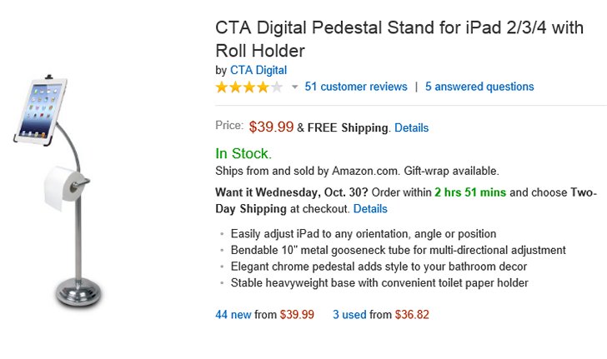This screenshot has width=607, height=359.
Task: Click the green In Stock text
Action: (243, 153)
